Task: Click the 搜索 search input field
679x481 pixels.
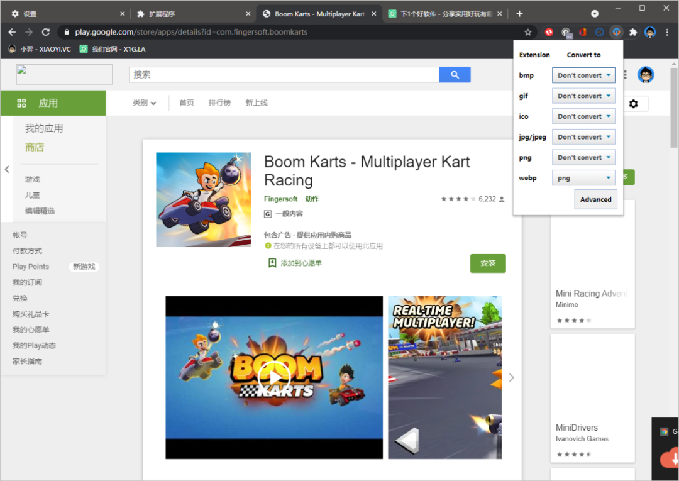Action: coord(284,74)
